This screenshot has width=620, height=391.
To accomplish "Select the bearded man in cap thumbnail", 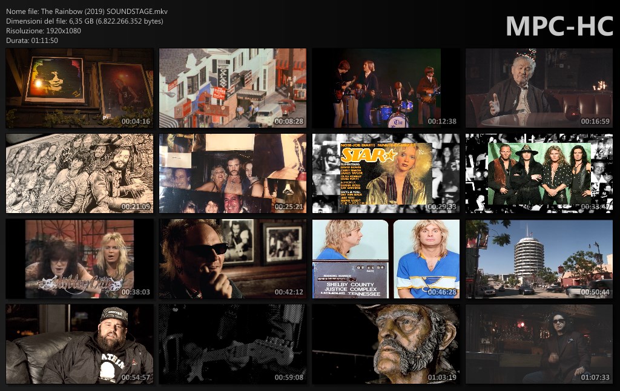I will coord(79,344).
